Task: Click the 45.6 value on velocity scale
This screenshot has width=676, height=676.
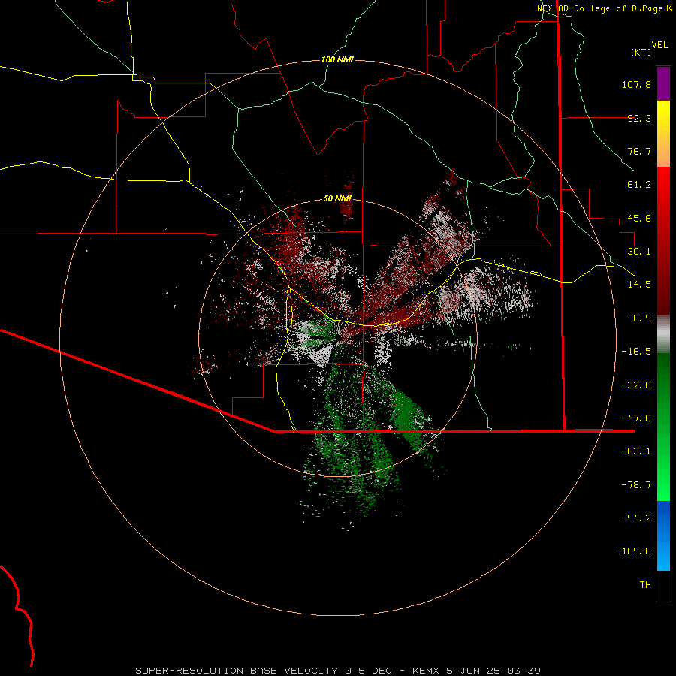Action: coord(639,218)
